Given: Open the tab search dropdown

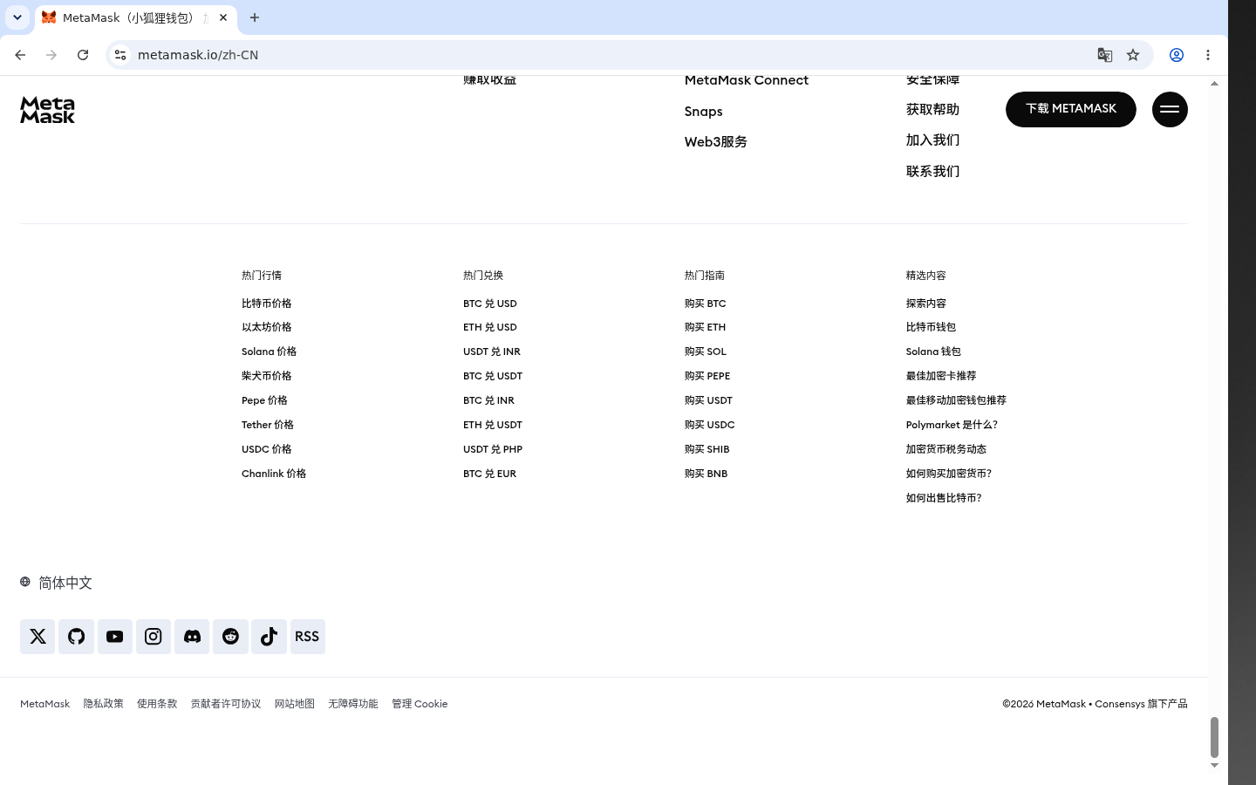Looking at the screenshot, I should tap(17, 17).
